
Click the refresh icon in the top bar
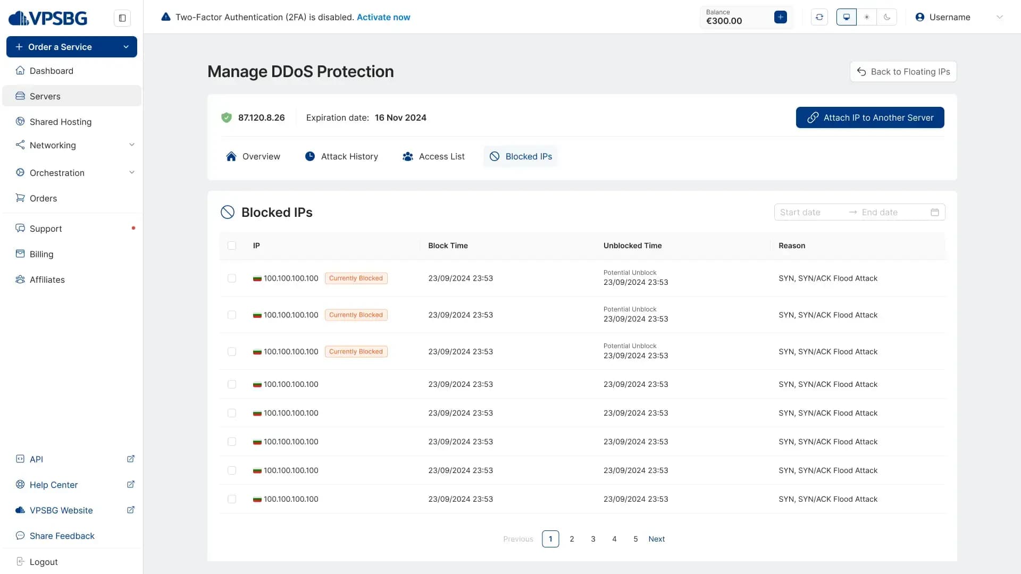[819, 17]
